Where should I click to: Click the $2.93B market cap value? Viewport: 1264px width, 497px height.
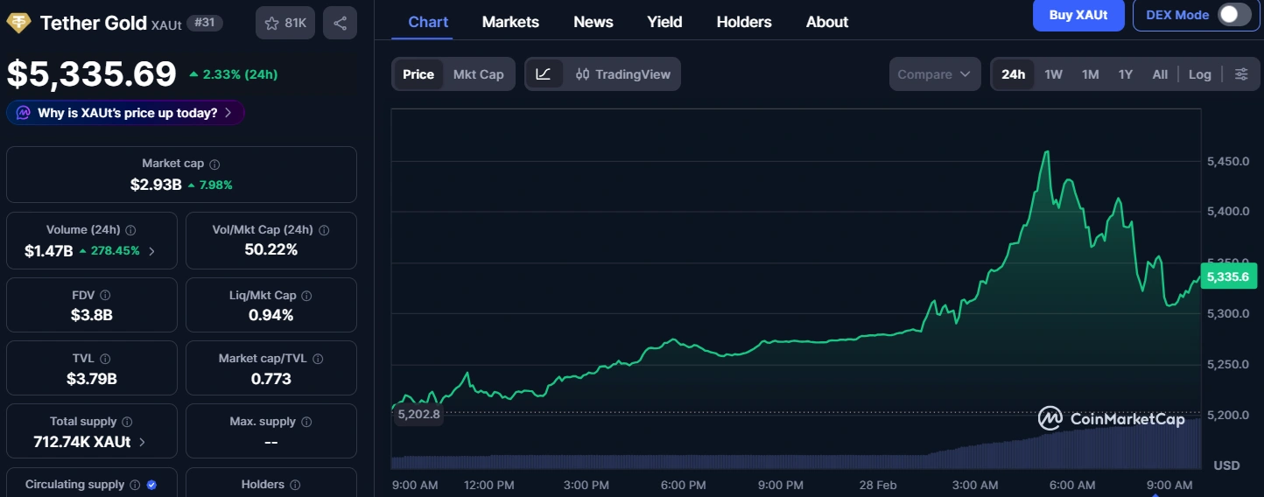pyautogui.click(x=156, y=185)
